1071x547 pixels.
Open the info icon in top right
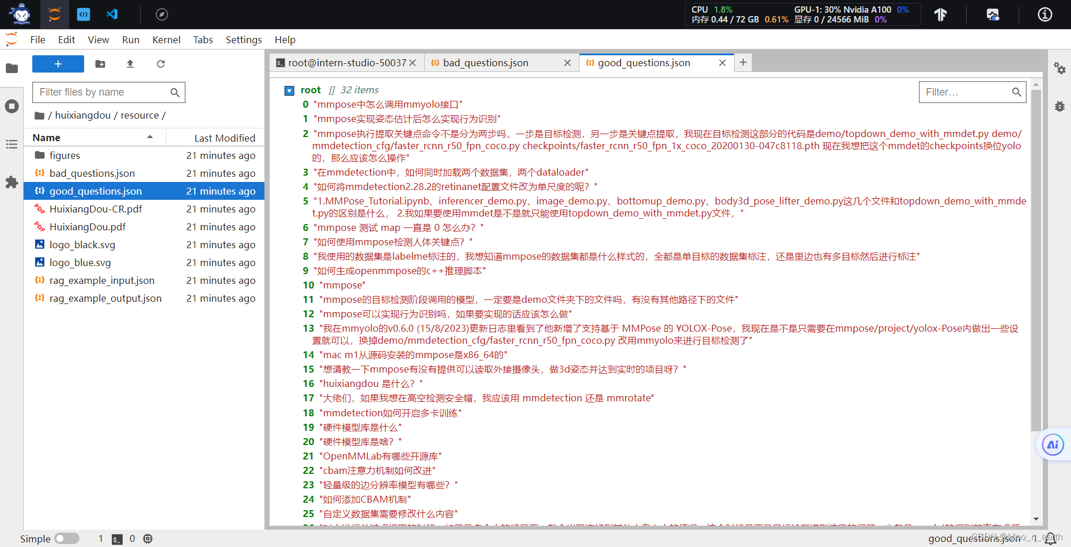pyautogui.click(x=1045, y=14)
